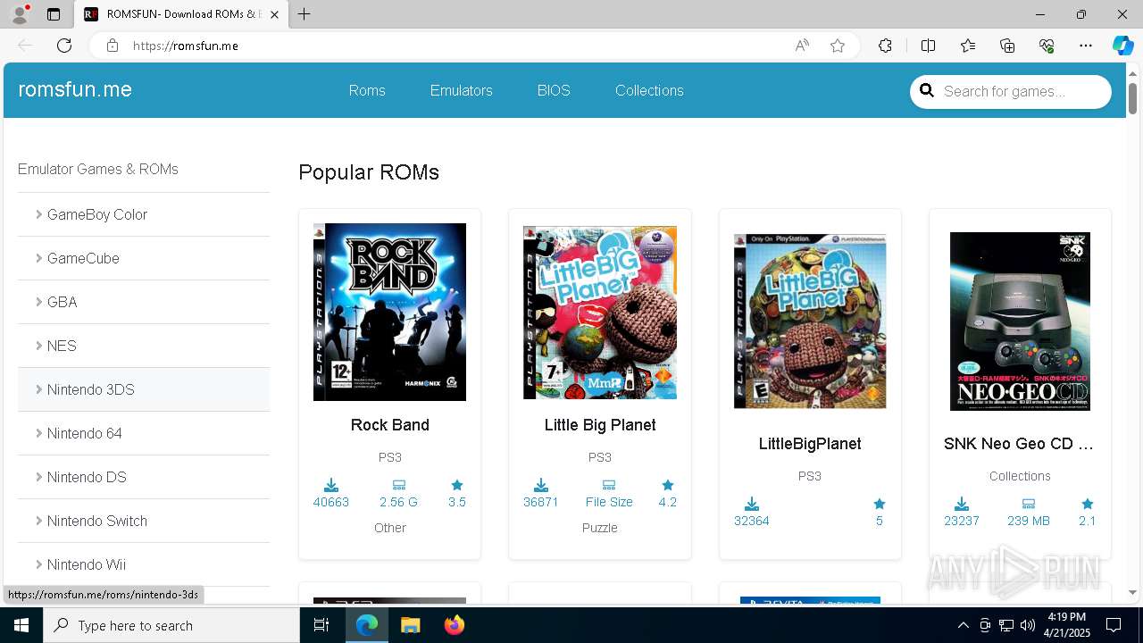The image size is (1143, 643).
Task: Open the Roms navigation menu
Action: click(x=367, y=90)
